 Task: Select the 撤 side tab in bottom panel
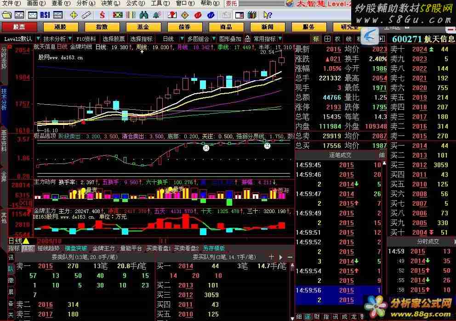11,280
